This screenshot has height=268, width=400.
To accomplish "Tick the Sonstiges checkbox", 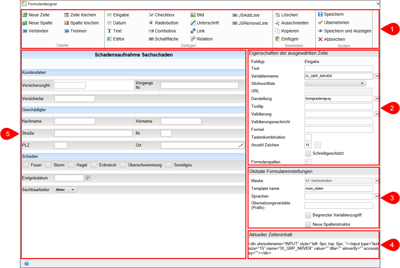I will click(x=169, y=165).
